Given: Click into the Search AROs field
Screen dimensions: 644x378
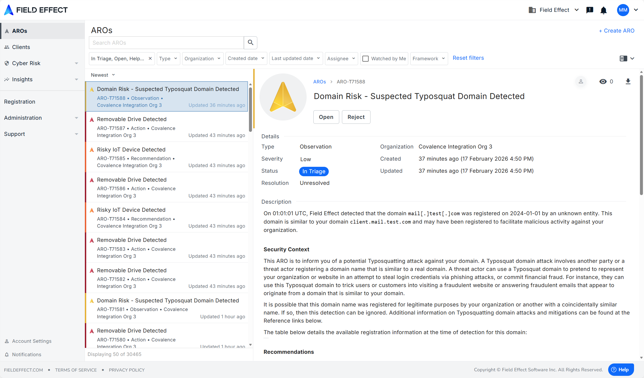Looking at the screenshot, I should (x=166, y=43).
